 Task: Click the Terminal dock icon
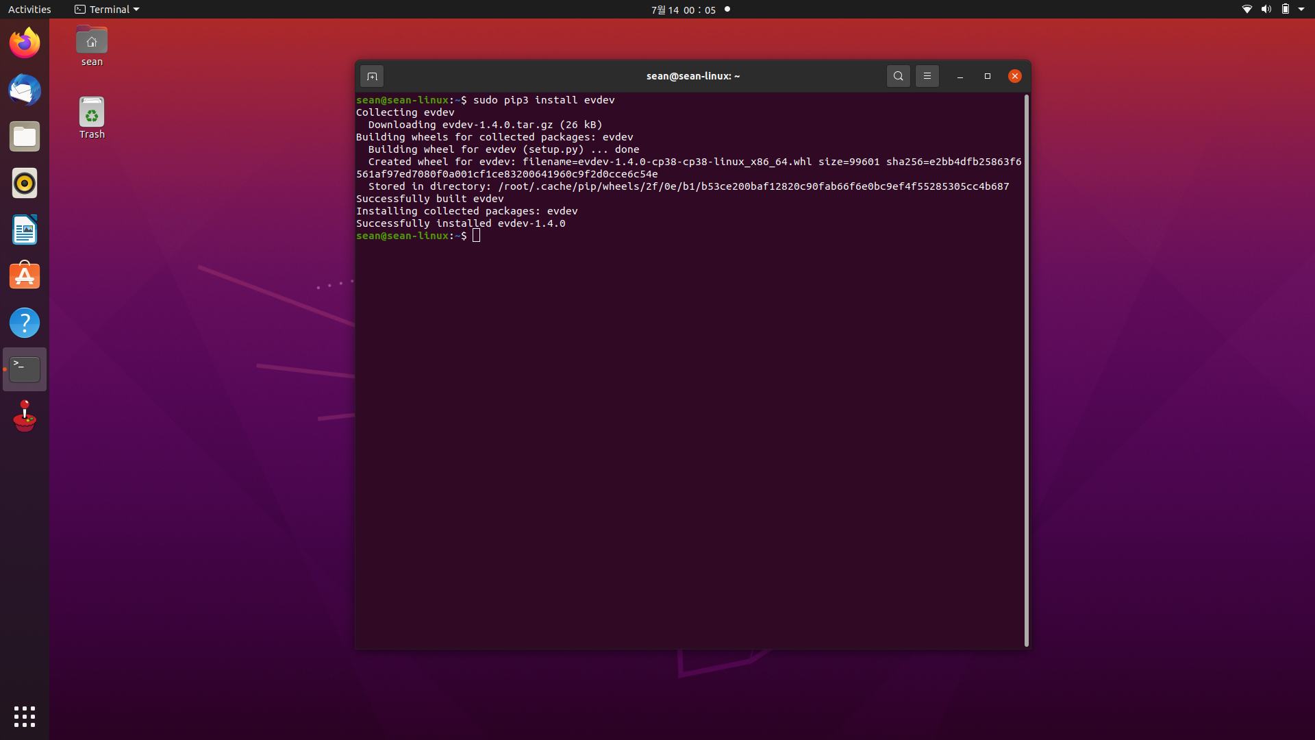coord(25,369)
